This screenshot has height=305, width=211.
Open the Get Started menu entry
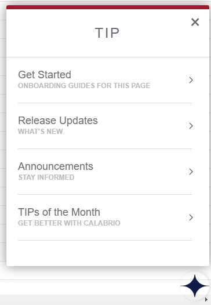point(105,80)
